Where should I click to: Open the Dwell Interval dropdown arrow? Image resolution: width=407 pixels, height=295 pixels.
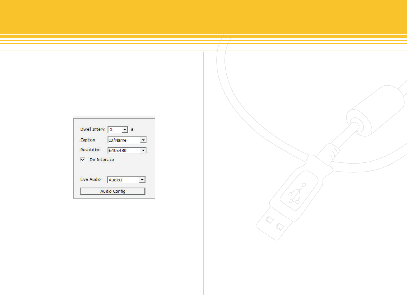125,130
